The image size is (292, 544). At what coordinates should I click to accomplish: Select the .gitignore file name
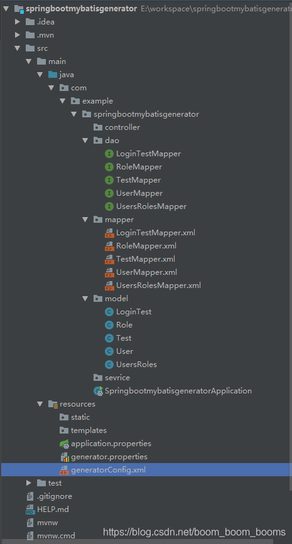tap(55, 496)
